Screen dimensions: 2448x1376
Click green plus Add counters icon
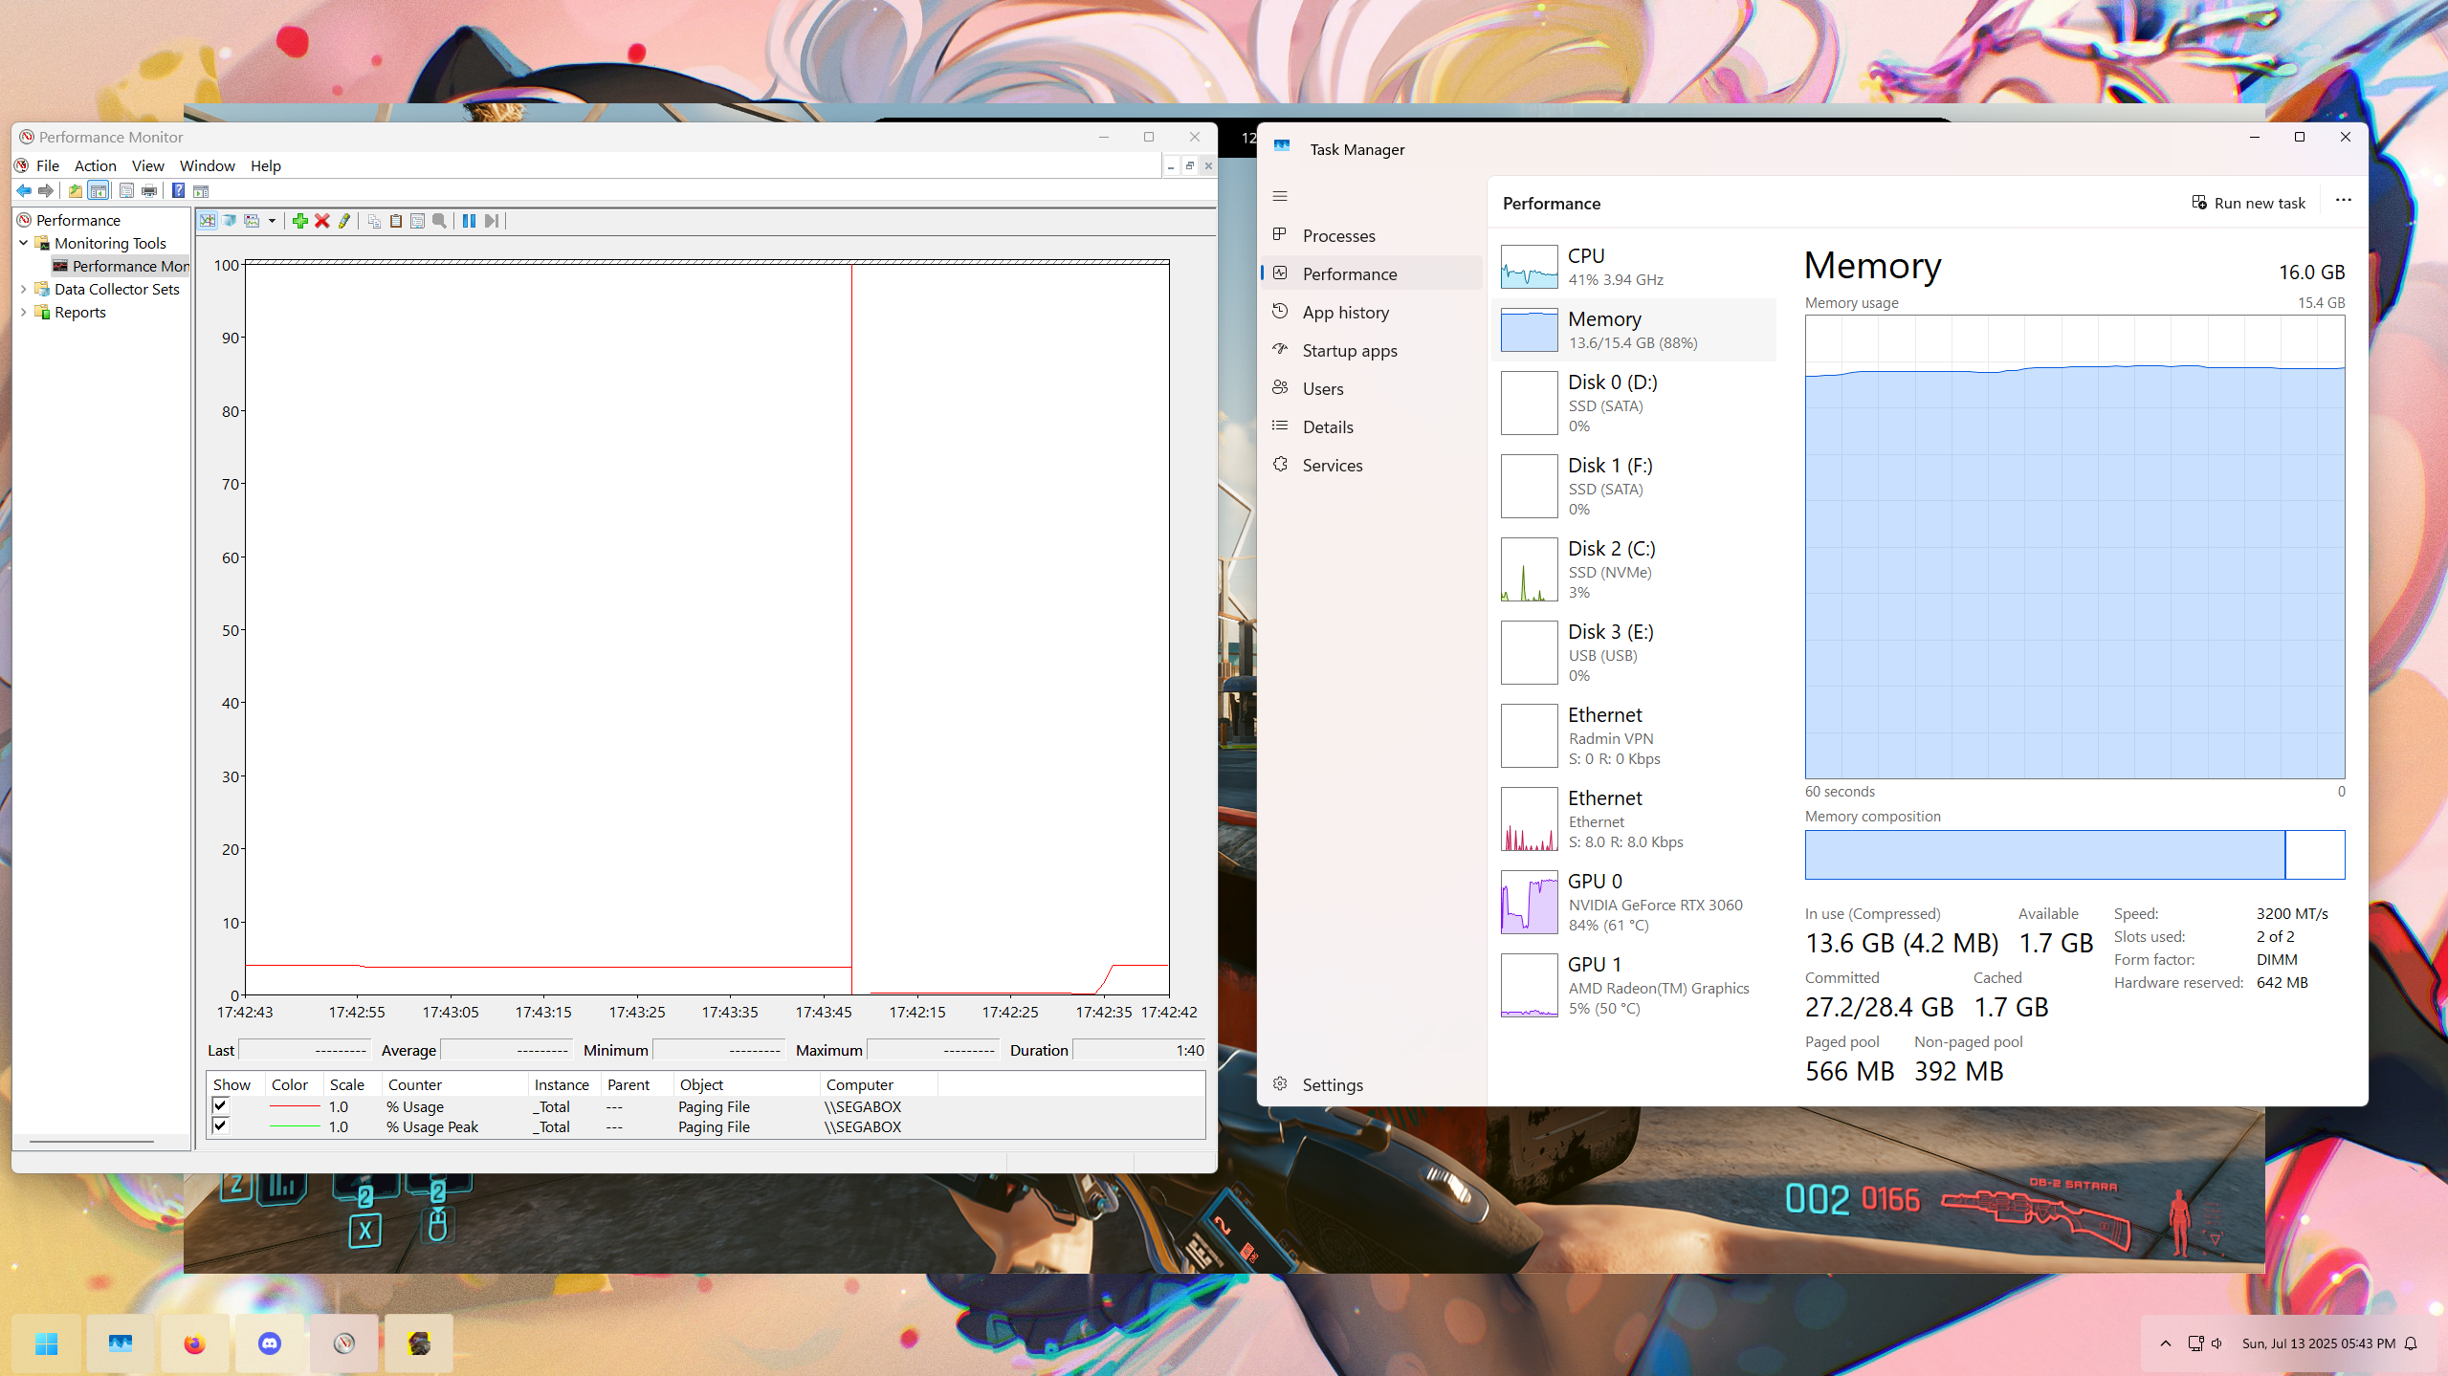pyautogui.click(x=300, y=221)
